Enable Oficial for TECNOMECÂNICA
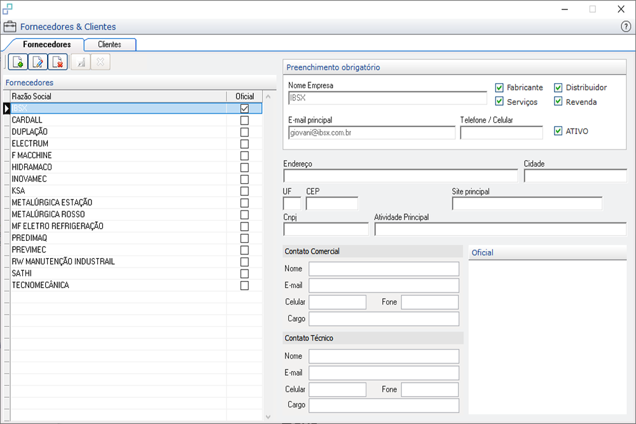636x424 pixels. 245,285
